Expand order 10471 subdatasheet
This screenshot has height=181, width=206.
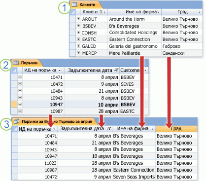(20, 77)
